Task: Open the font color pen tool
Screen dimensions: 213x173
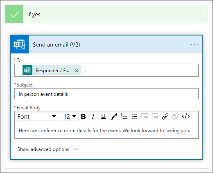Action: point(114,116)
